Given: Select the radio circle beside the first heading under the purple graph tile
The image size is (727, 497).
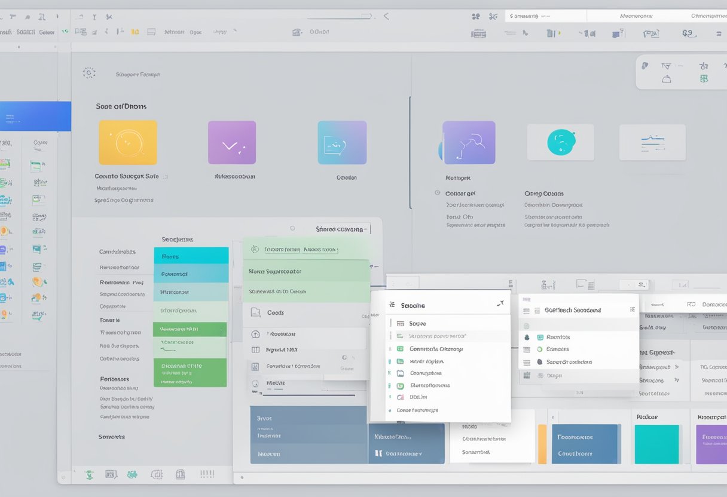Looking at the screenshot, I should (438, 194).
